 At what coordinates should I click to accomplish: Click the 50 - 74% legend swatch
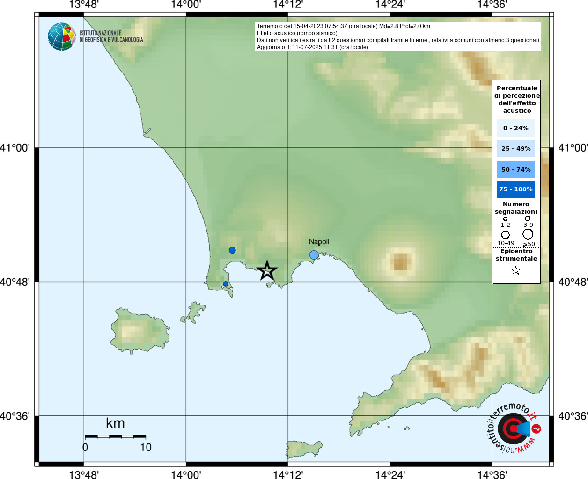coord(516,169)
